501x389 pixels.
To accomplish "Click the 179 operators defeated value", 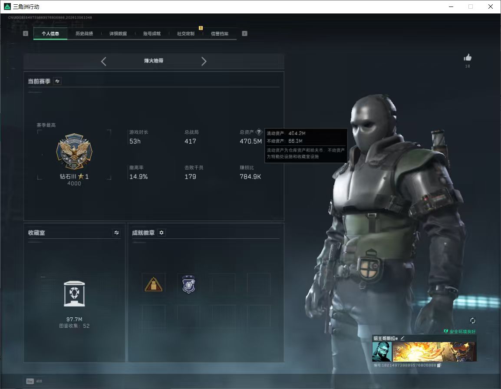I will pyautogui.click(x=190, y=177).
